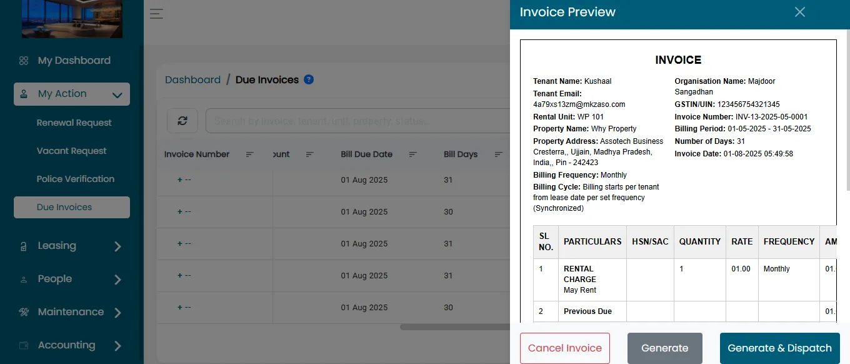Click the Bill Days column header

point(461,154)
